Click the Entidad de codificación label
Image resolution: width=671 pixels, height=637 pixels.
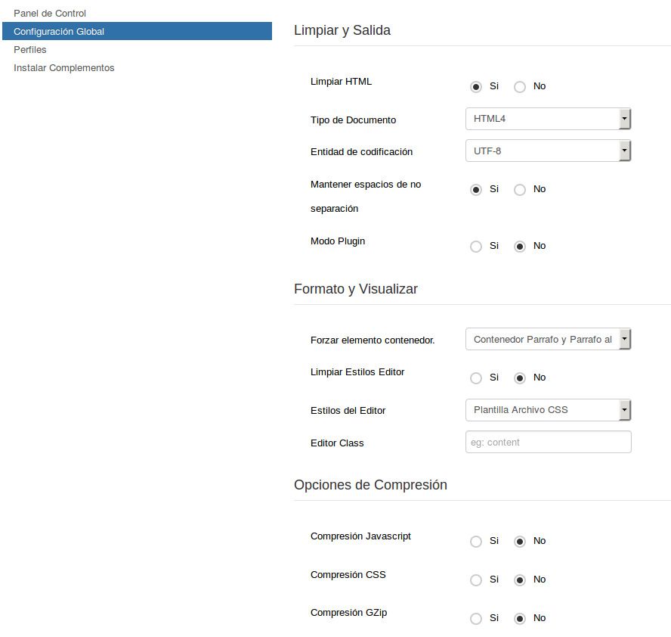pyautogui.click(x=362, y=151)
